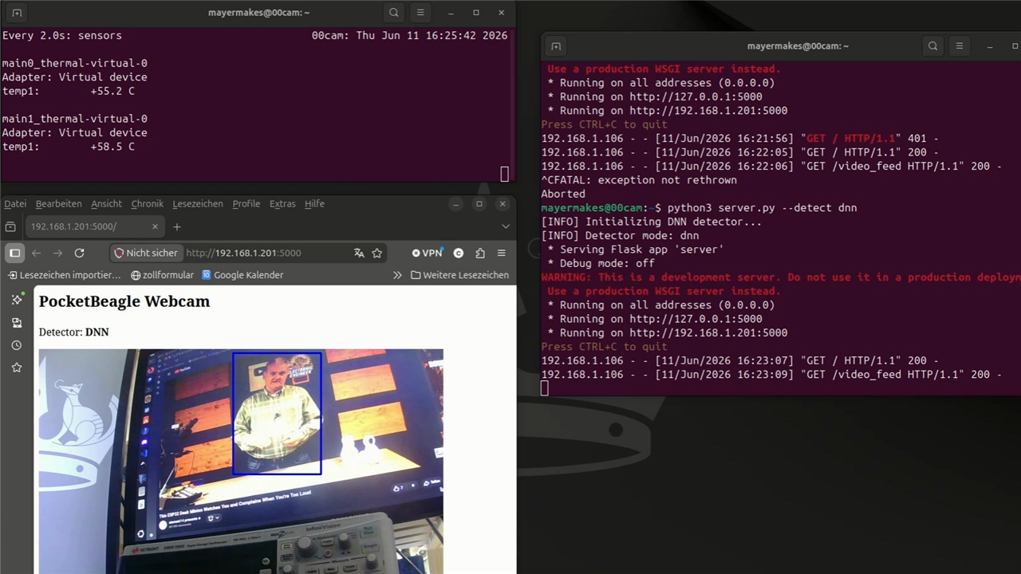The image size is (1021, 574).
Task: Open the Extras menu
Action: [282, 204]
